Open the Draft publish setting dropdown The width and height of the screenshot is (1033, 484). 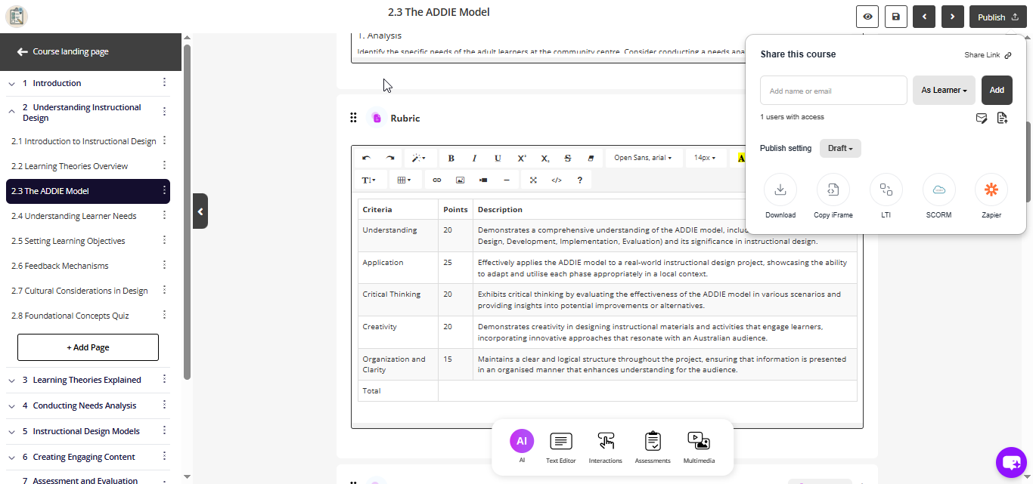(840, 148)
